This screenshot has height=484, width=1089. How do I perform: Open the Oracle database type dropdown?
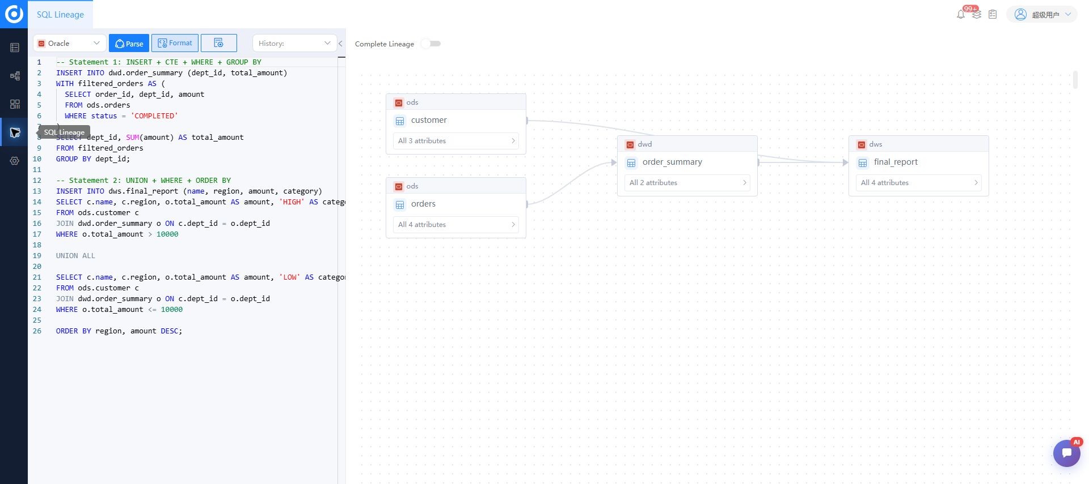(69, 43)
